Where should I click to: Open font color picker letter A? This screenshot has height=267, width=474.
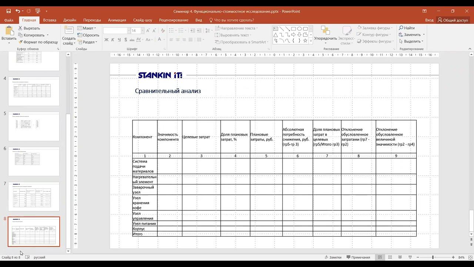pos(159,40)
